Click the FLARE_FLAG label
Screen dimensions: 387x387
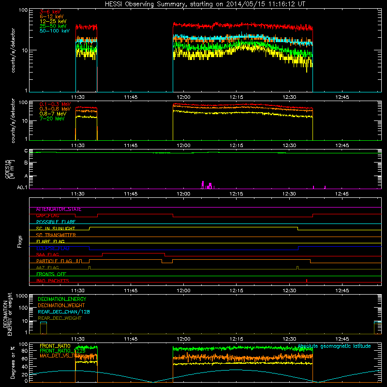point(50,241)
